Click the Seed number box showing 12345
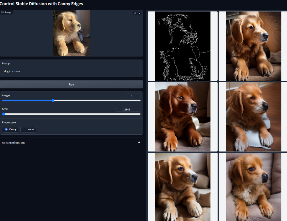This screenshot has width=287, height=221. [128, 109]
